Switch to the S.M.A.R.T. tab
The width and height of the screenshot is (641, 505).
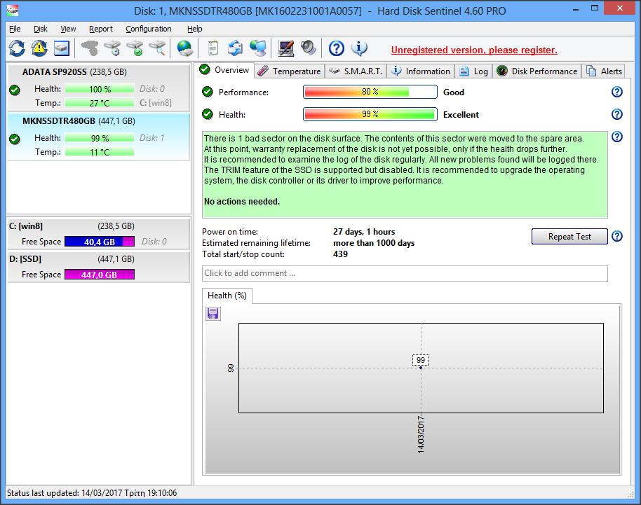pyautogui.click(x=356, y=71)
